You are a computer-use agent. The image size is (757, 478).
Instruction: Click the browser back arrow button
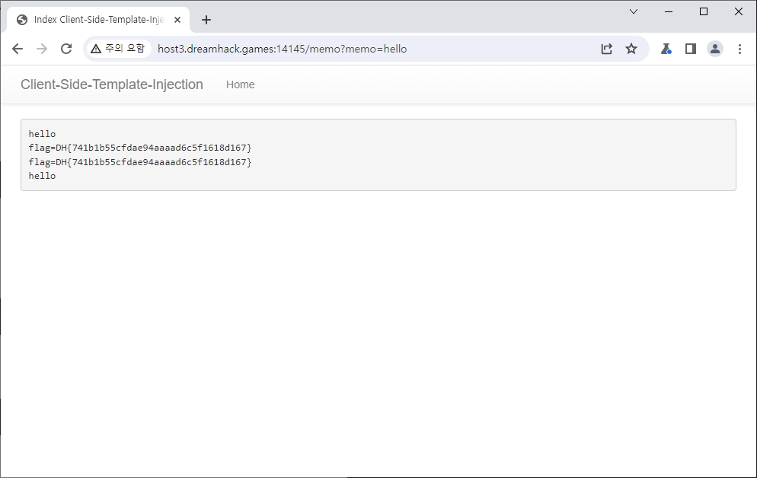click(x=18, y=49)
